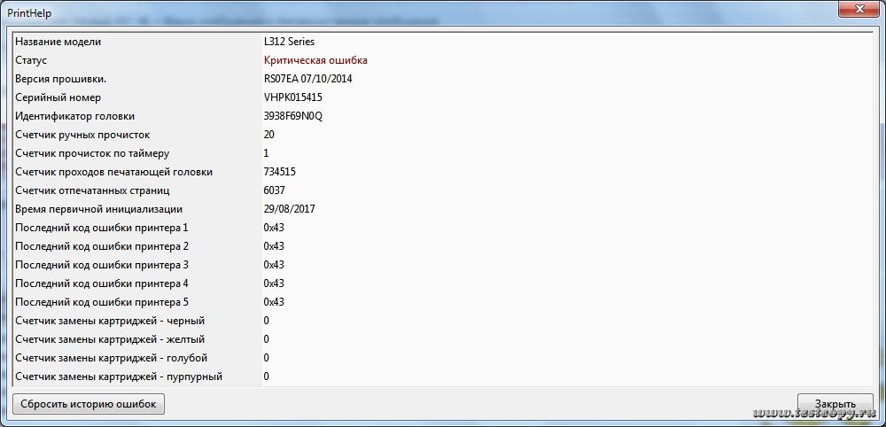886x427 pixels.
Task: Select firmware version value RS07EA 07/10/2014
Action: click(x=308, y=79)
